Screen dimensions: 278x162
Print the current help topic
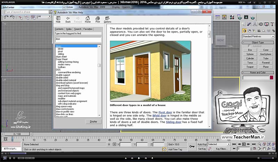(x=98, y=19)
